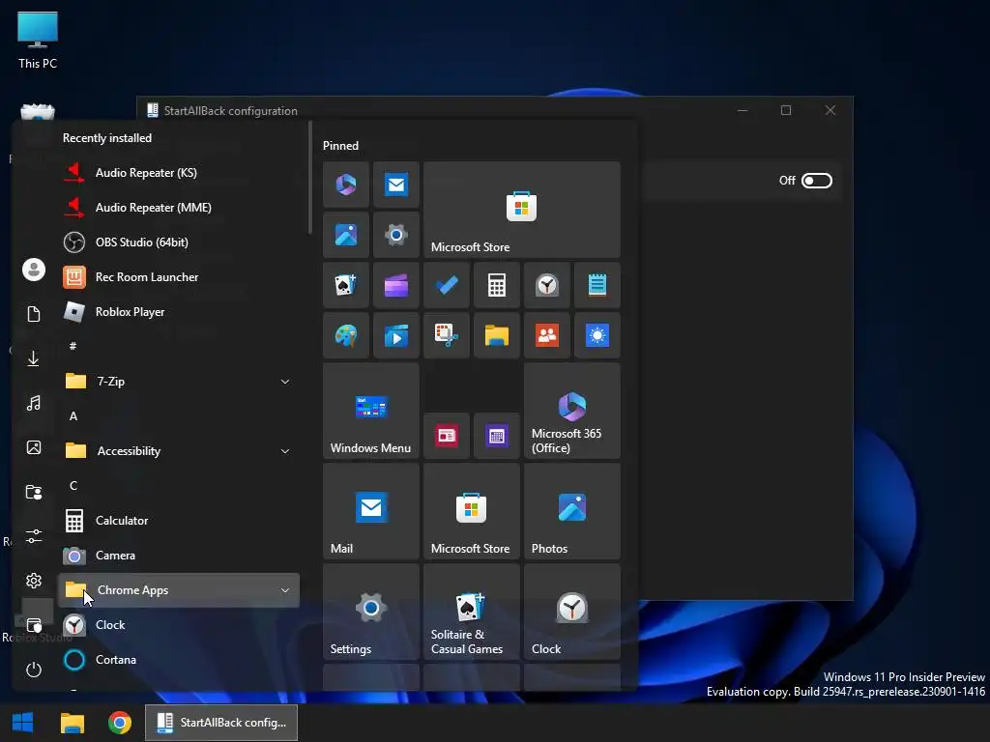Open Roblox Player
This screenshot has width=990, height=742.
[179, 312]
